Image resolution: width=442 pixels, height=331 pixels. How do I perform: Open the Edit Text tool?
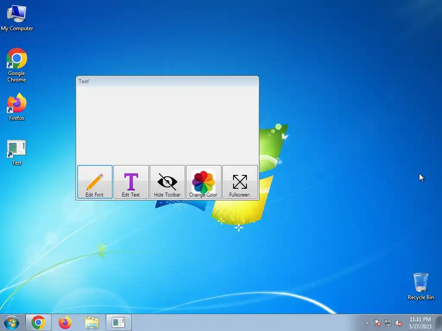pos(131,182)
